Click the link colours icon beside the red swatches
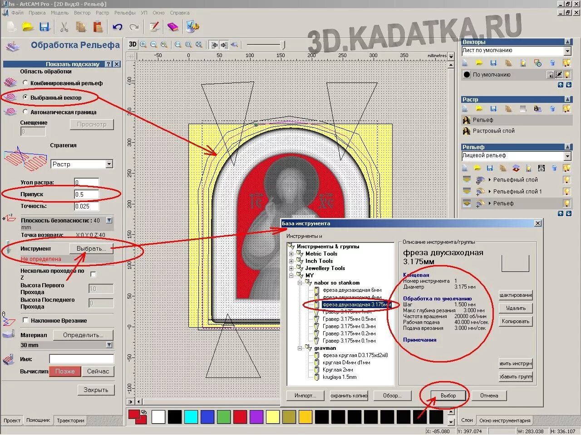 pyautogui.click(x=144, y=412)
